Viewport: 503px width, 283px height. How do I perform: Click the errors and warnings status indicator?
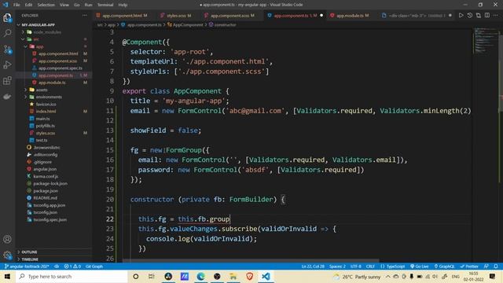[72, 266]
